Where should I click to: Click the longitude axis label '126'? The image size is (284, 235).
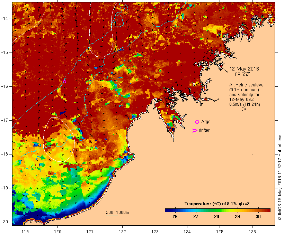pyautogui.click(x=252, y=232)
